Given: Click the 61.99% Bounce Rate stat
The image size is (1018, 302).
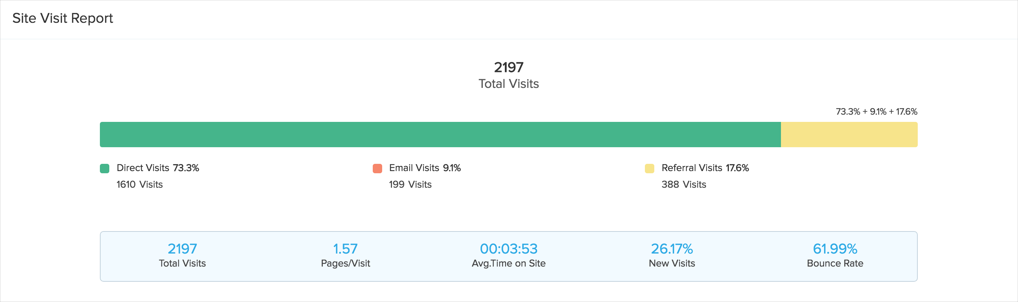Looking at the screenshot, I should click(x=835, y=255).
